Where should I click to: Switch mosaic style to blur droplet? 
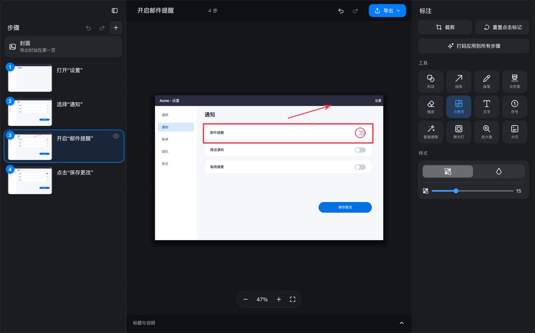[x=499, y=171]
